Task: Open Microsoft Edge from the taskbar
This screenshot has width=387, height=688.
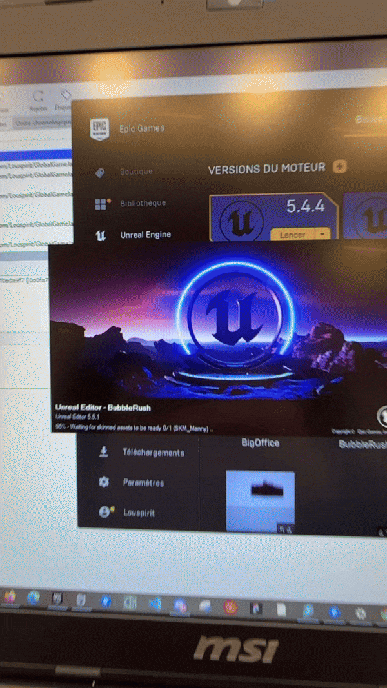Action: coord(34,597)
